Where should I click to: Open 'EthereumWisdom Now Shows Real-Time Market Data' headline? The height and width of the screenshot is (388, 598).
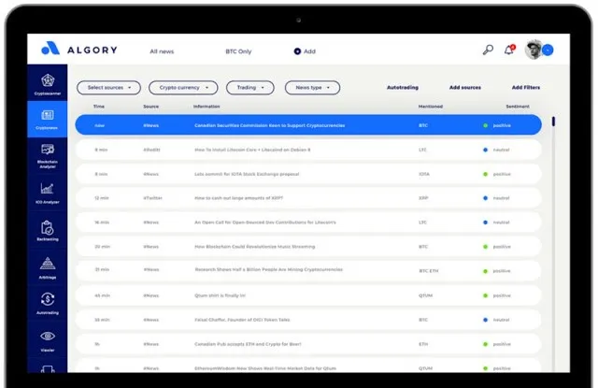[x=265, y=368]
